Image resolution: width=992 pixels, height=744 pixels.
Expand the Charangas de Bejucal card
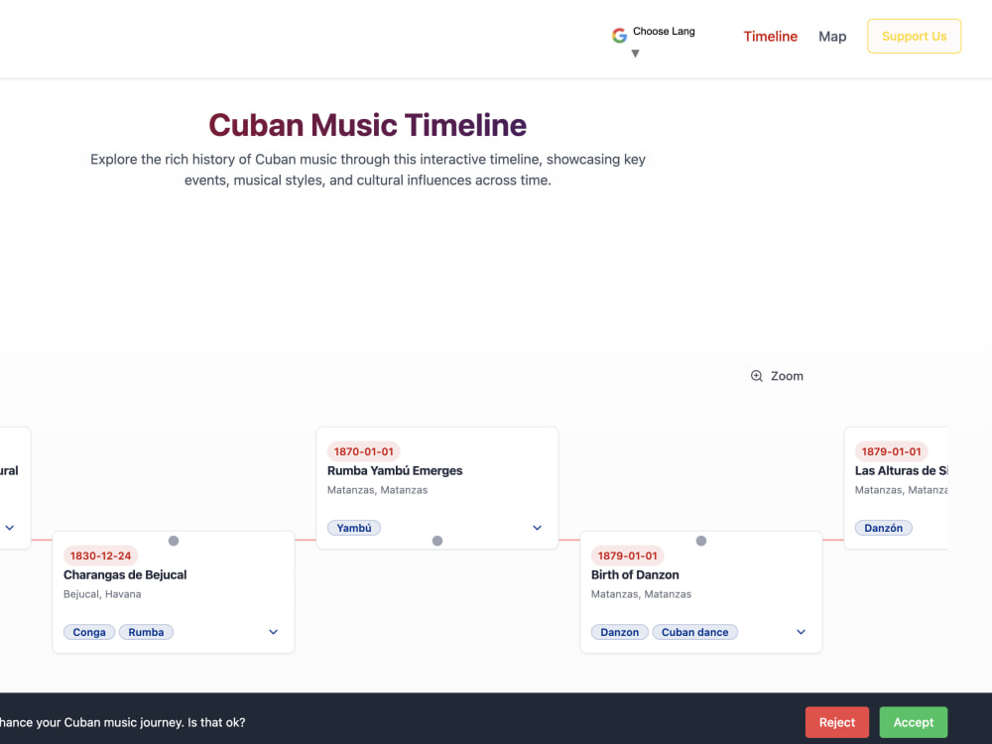tap(273, 632)
